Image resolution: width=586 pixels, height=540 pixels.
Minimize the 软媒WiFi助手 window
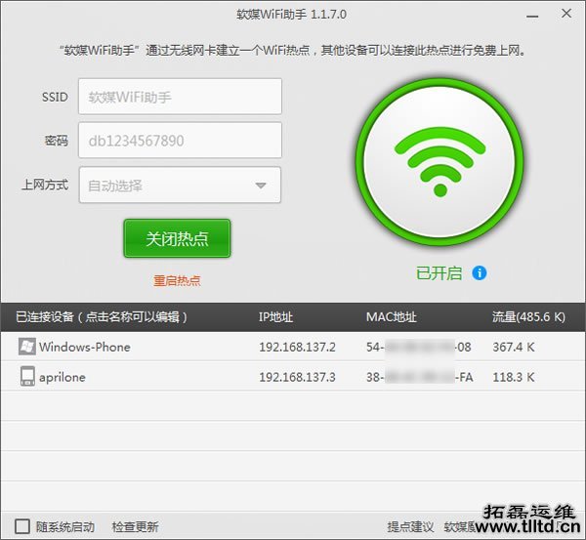(532, 16)
